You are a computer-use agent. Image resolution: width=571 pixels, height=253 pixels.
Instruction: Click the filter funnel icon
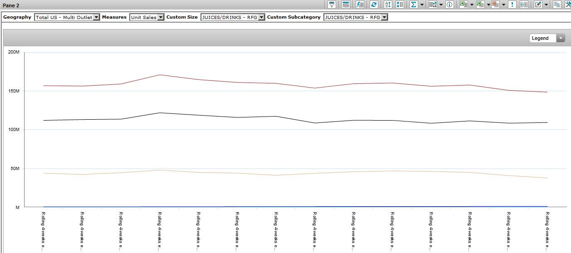(x=332, y=5)
